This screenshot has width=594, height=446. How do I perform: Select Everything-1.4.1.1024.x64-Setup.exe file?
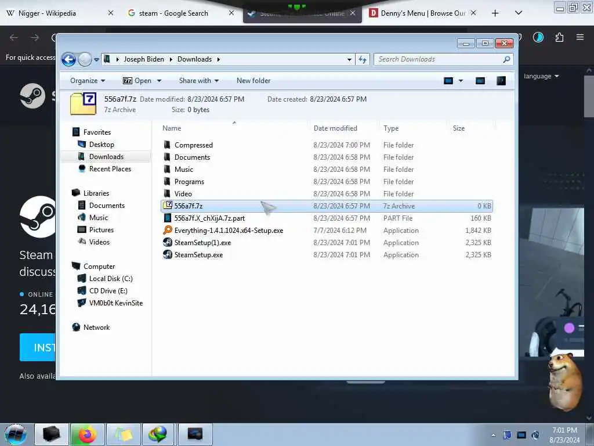(229, 230)
